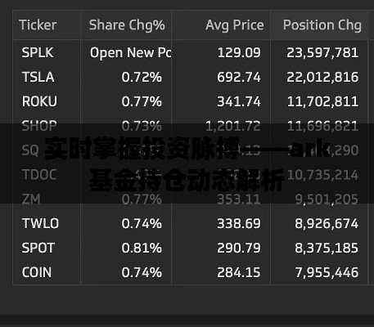Click the 7,955,446 position change value

(327, 272)
